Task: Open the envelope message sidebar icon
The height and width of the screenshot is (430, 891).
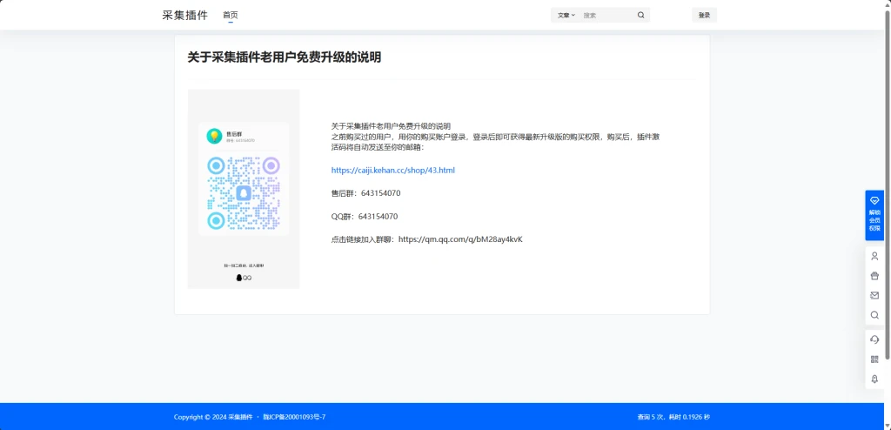Action: (874, 295)
